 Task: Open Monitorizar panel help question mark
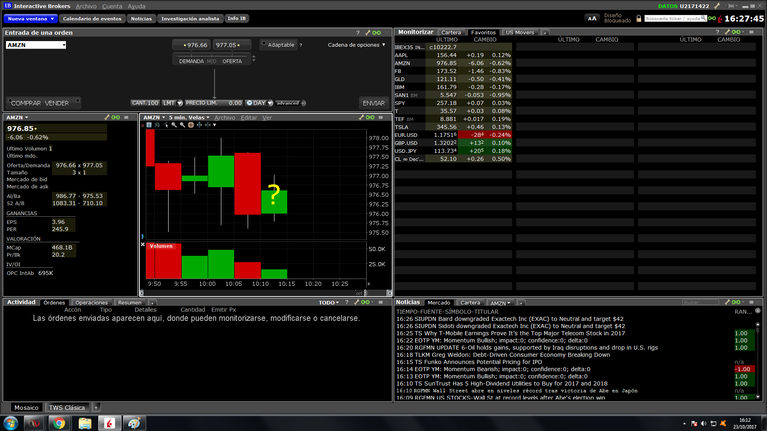coord(717,32)
